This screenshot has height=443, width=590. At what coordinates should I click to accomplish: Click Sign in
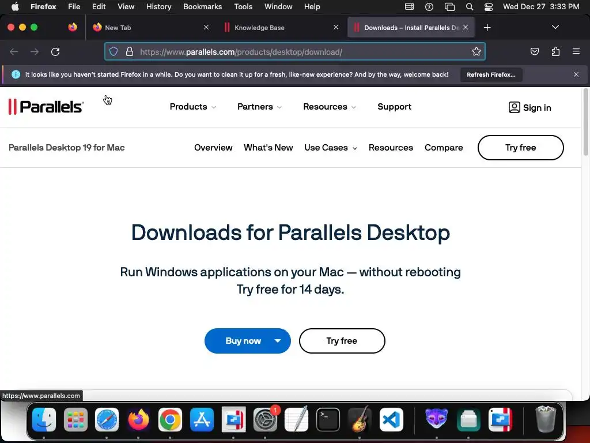pos(530,107)
